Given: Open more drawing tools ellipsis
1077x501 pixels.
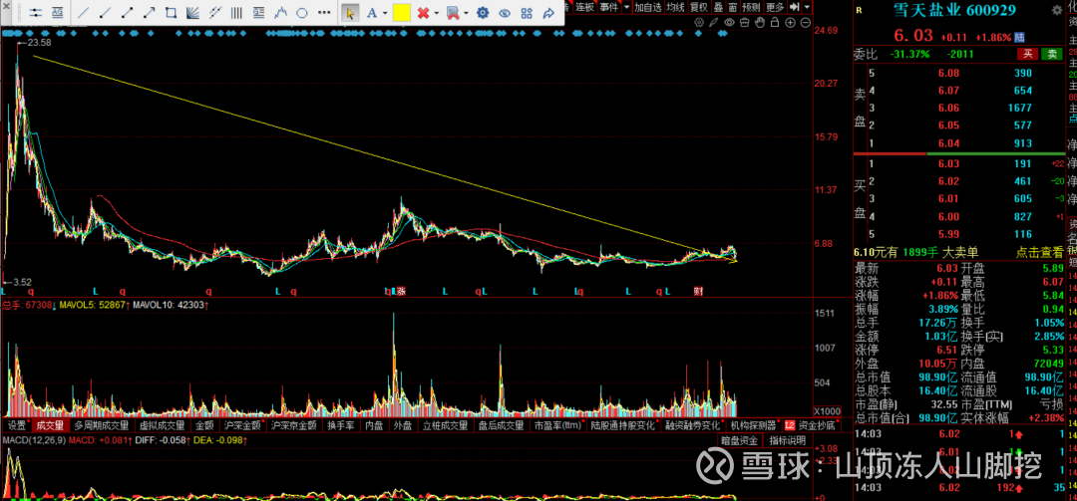Looking at the screenshot, I should tap(324, 12).
